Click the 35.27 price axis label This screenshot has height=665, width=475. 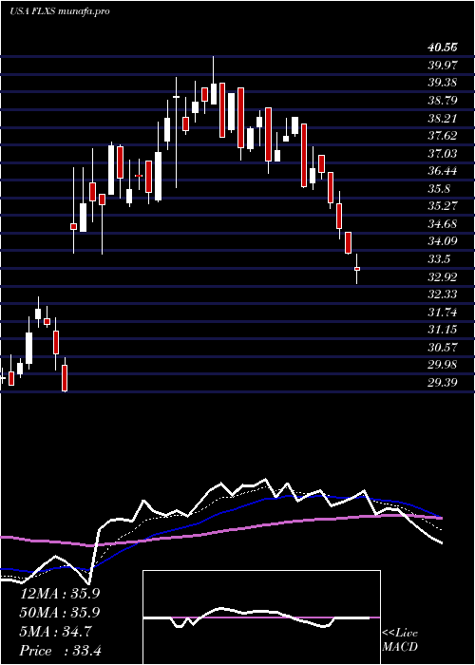(x=443, y=206)
